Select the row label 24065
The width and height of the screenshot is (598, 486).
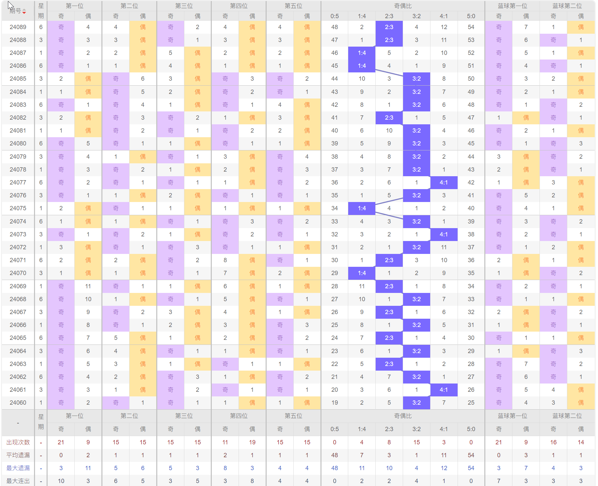(18, 338)
